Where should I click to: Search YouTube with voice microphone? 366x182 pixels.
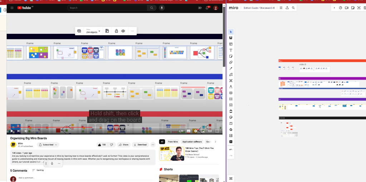tap(162, 8)
